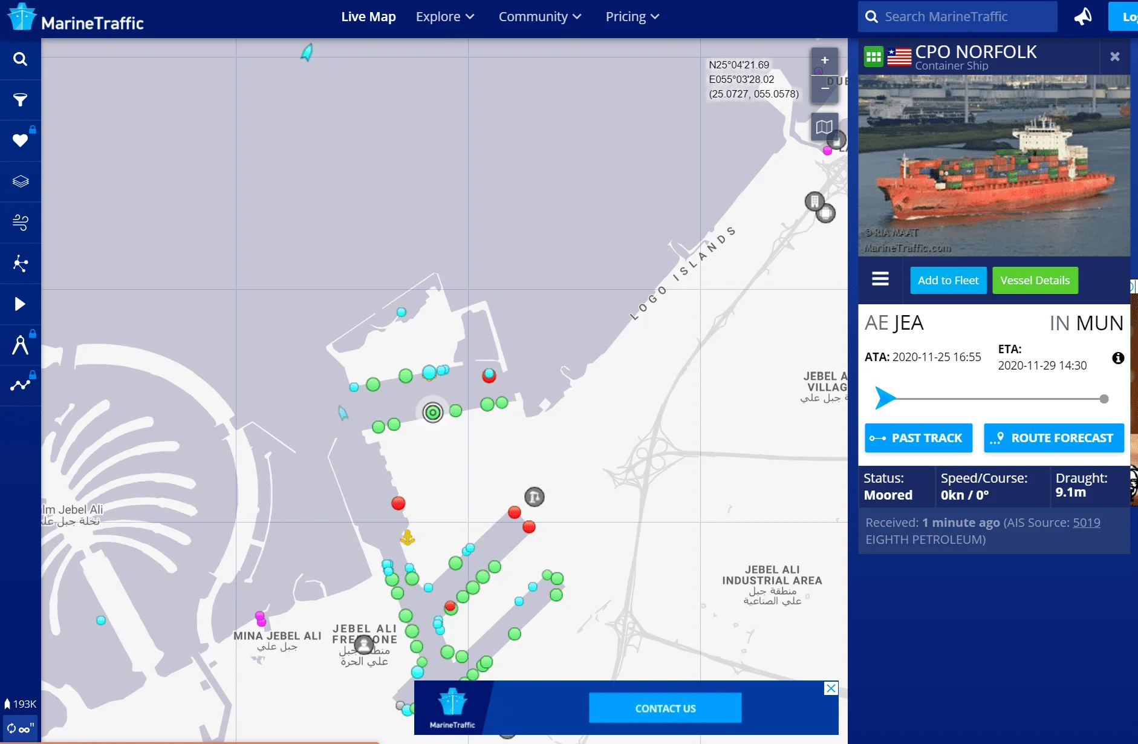The width and height of the screenshot is (1138, 744).
Task: Click the gray port marker with cranes
Action: 535,497
